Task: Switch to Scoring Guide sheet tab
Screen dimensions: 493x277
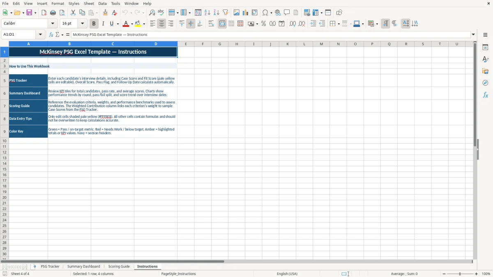Action: (x=119, y=266)
